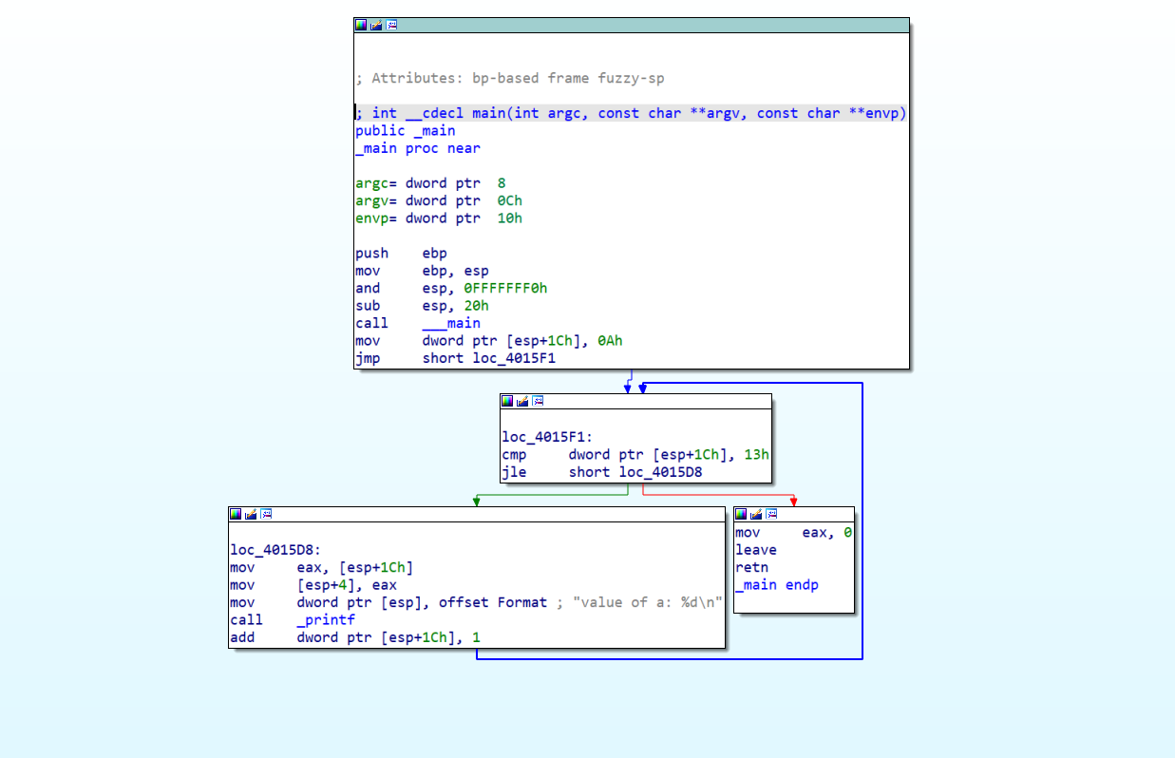Click the pencil icon on the return block header
The height and width of the screenshot is (758, 1175).
[x=756, y=514]
